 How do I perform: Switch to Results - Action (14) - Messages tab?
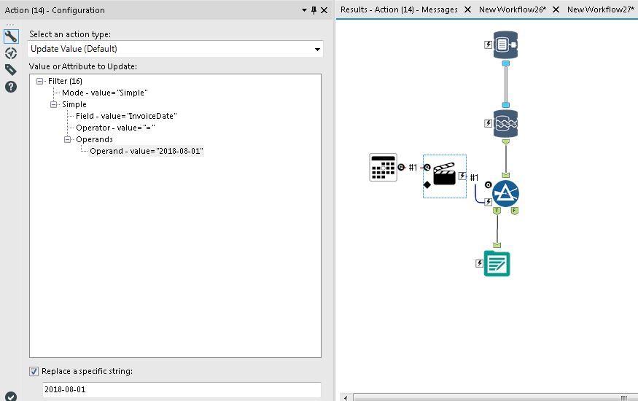(x=399, y=9)
